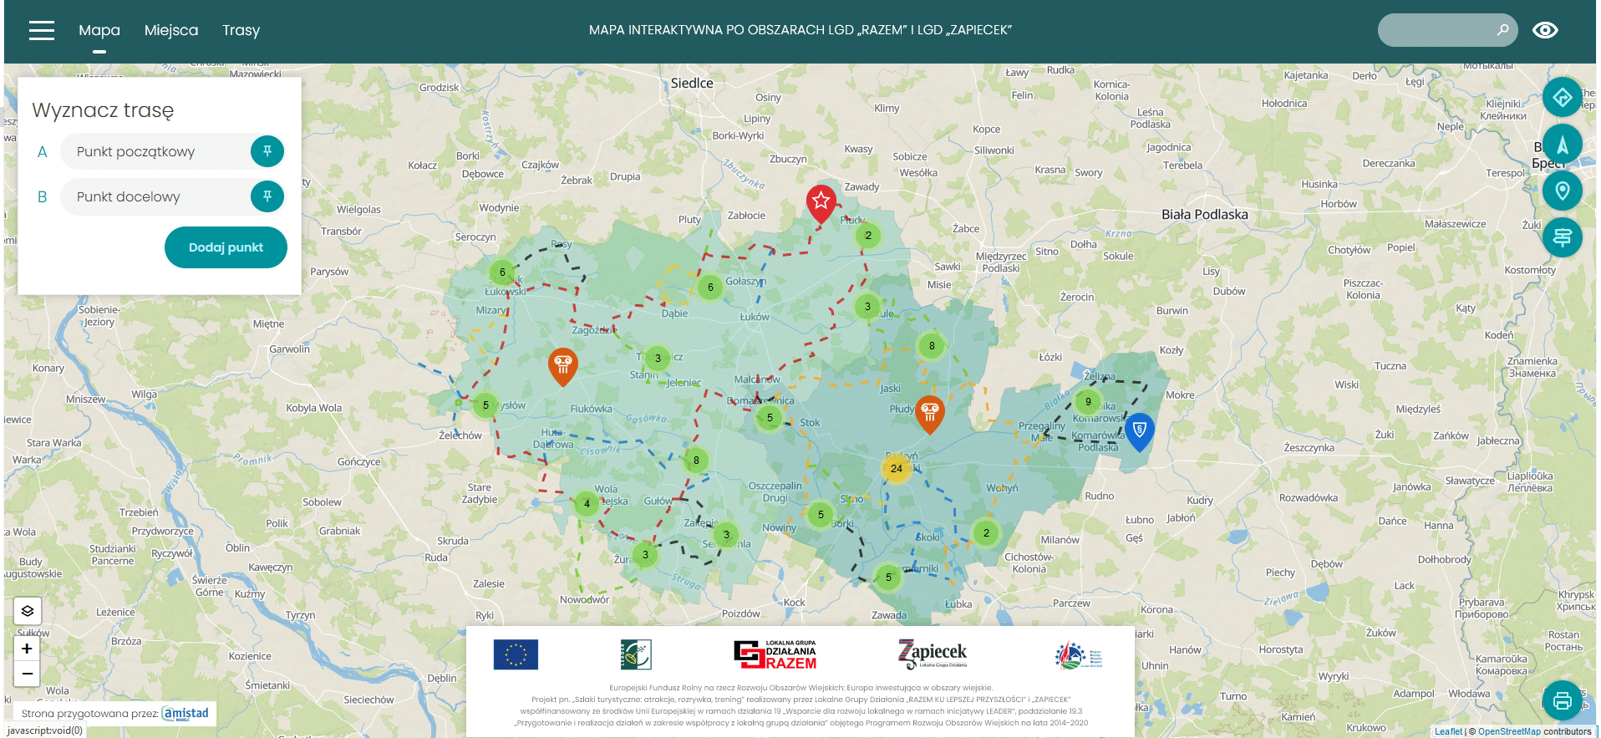Expand the map layers control

(28, 611)
